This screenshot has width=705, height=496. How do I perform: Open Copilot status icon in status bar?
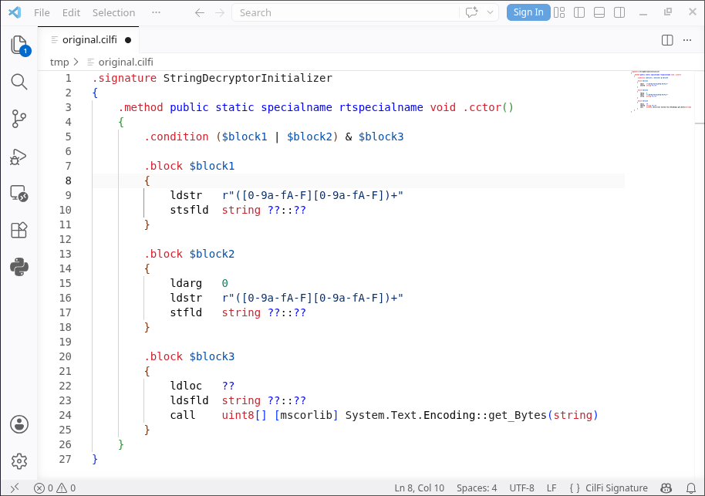click(666, 488)
